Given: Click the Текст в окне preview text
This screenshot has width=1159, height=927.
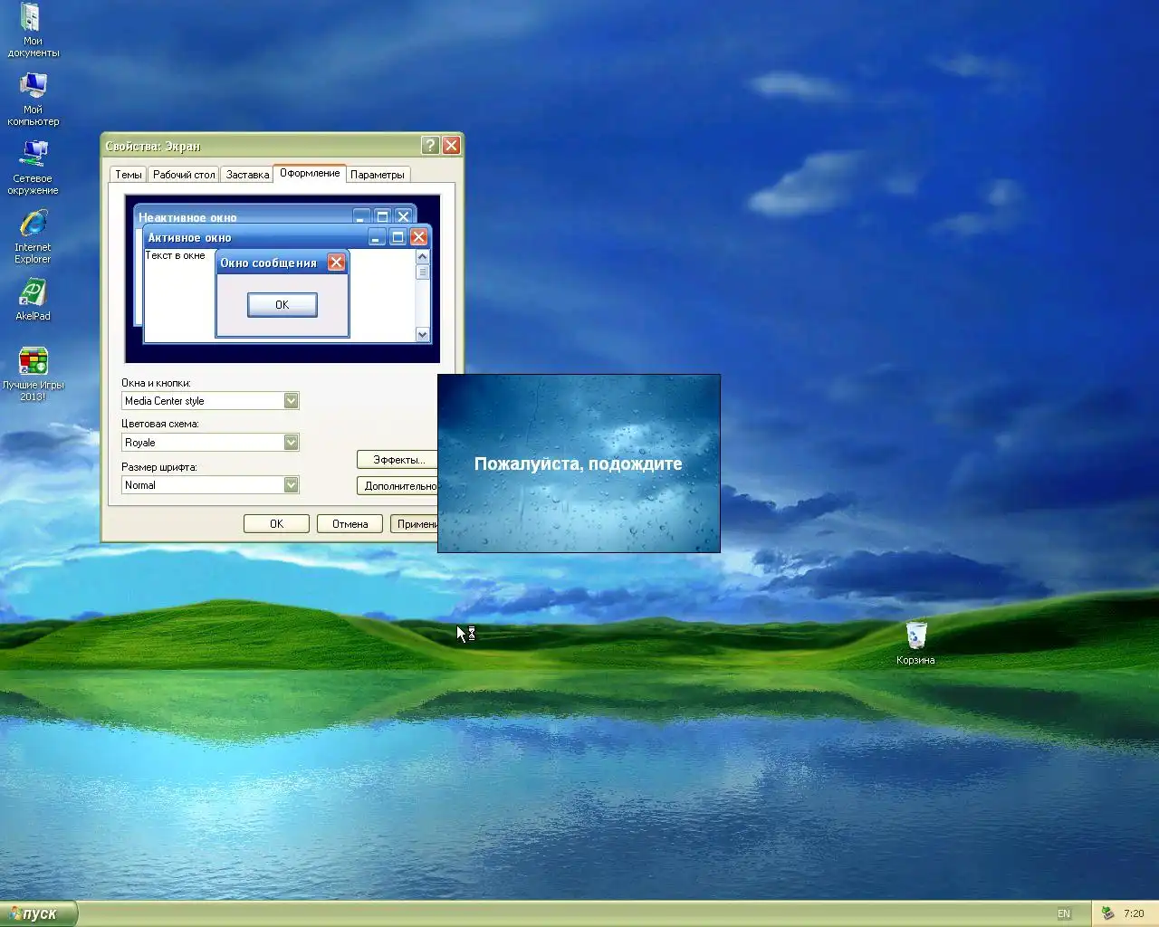Looking at the screenshot, I should pyautogui.click(x=176, y=255).
